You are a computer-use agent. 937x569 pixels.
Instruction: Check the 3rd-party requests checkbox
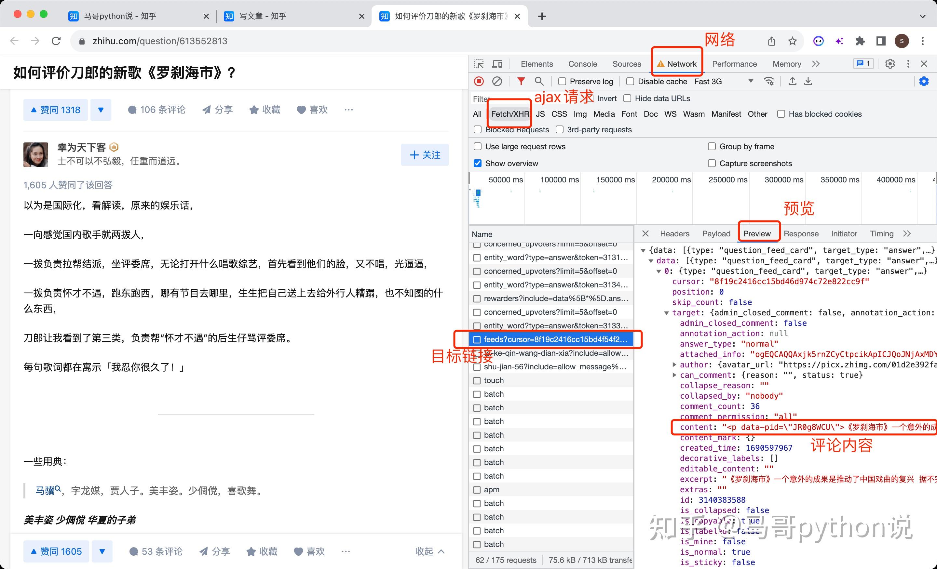[559, 130]
